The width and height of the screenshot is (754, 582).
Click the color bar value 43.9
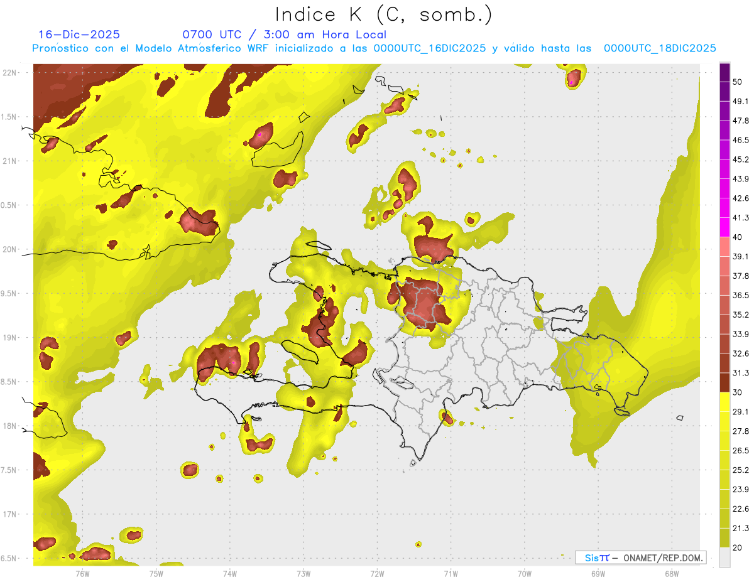(741, 179)
